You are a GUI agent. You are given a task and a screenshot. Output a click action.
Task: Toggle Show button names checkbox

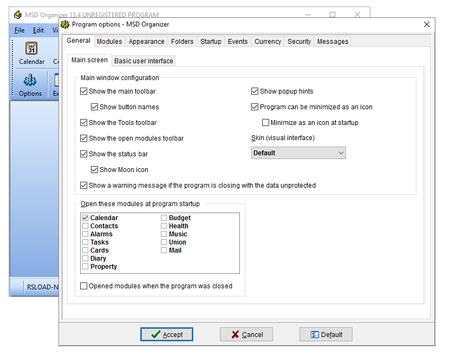pos(94,107)
